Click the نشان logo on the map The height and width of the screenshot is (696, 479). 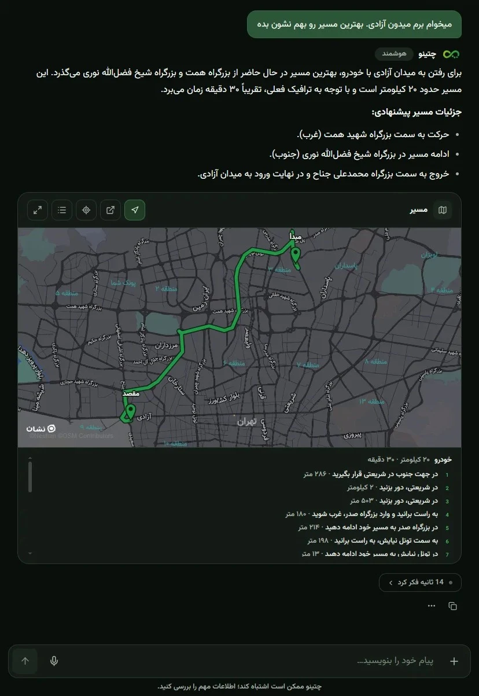(40, 429)
